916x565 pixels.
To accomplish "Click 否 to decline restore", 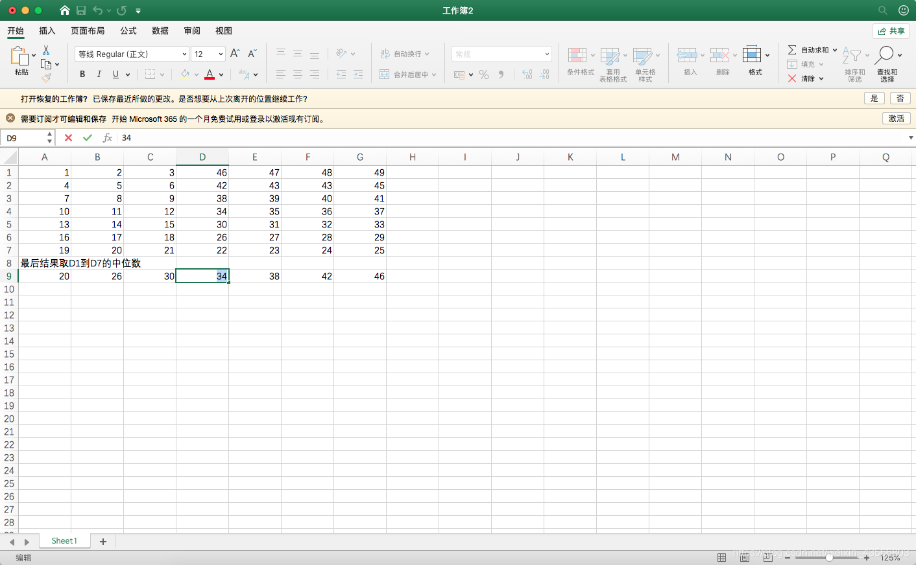I will pyautogui.click(x=900, y=98).
